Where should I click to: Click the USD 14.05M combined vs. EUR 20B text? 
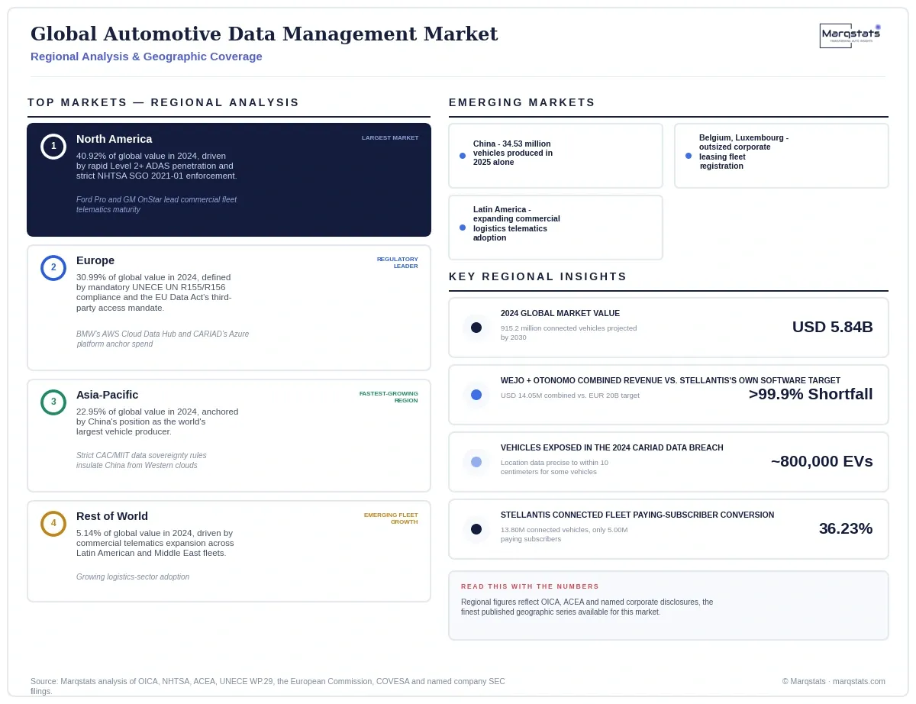pyautogui.click(x=570, y=396)
